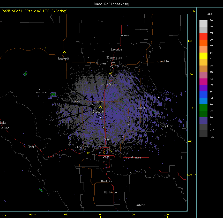Click the Base_Reflectivity title
This screenshot has height=218, width=223.
111,4
